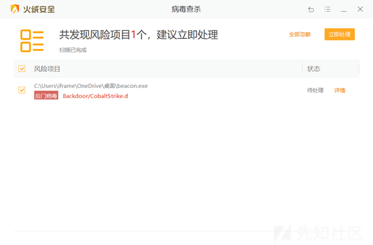
Task: Uncheck the beacon.exe risk item checkbox
Action: point(22,90)
